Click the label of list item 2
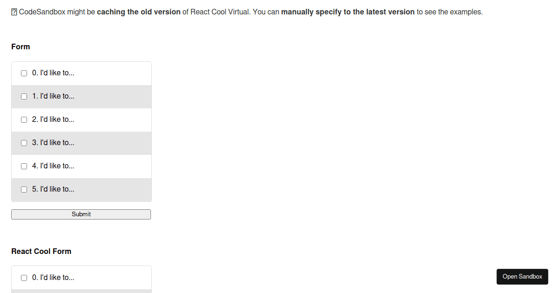 [x=53, y=120]
